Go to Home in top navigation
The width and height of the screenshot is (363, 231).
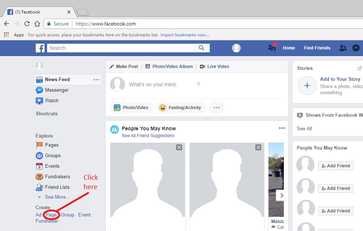(289, 48)
